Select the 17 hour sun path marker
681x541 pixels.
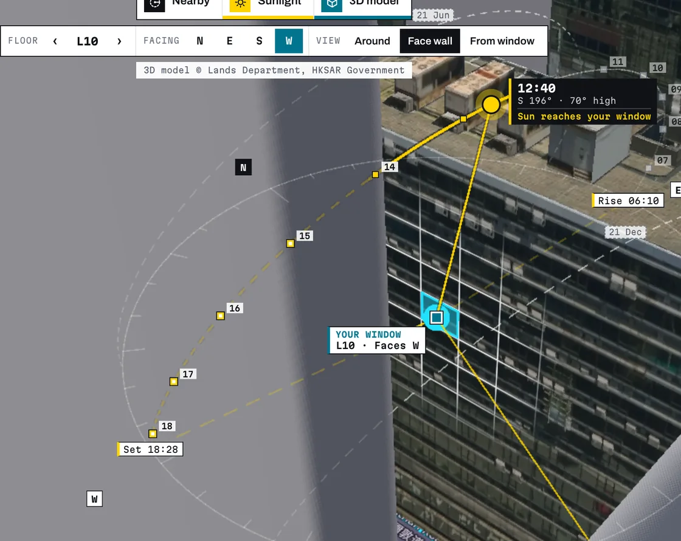pos(174,382)
